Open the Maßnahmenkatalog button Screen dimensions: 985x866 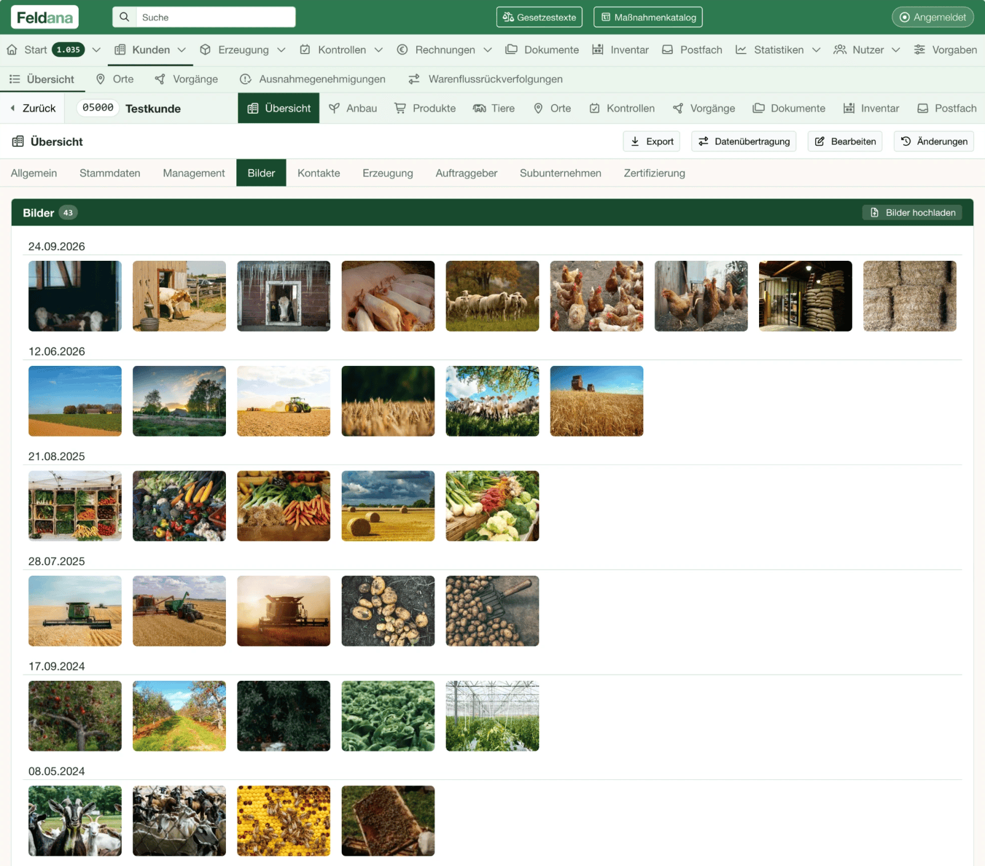click(648, 17)
